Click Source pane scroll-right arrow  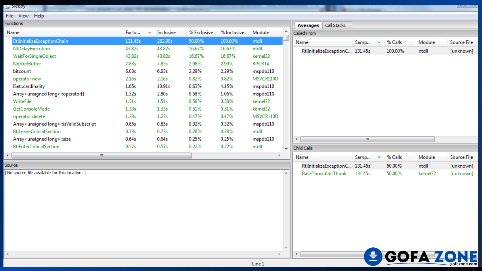tap(279, 254)
